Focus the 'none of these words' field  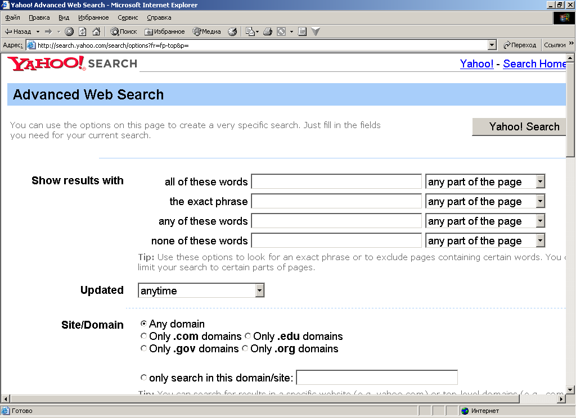pyautogui.click(x=336, y=241)
